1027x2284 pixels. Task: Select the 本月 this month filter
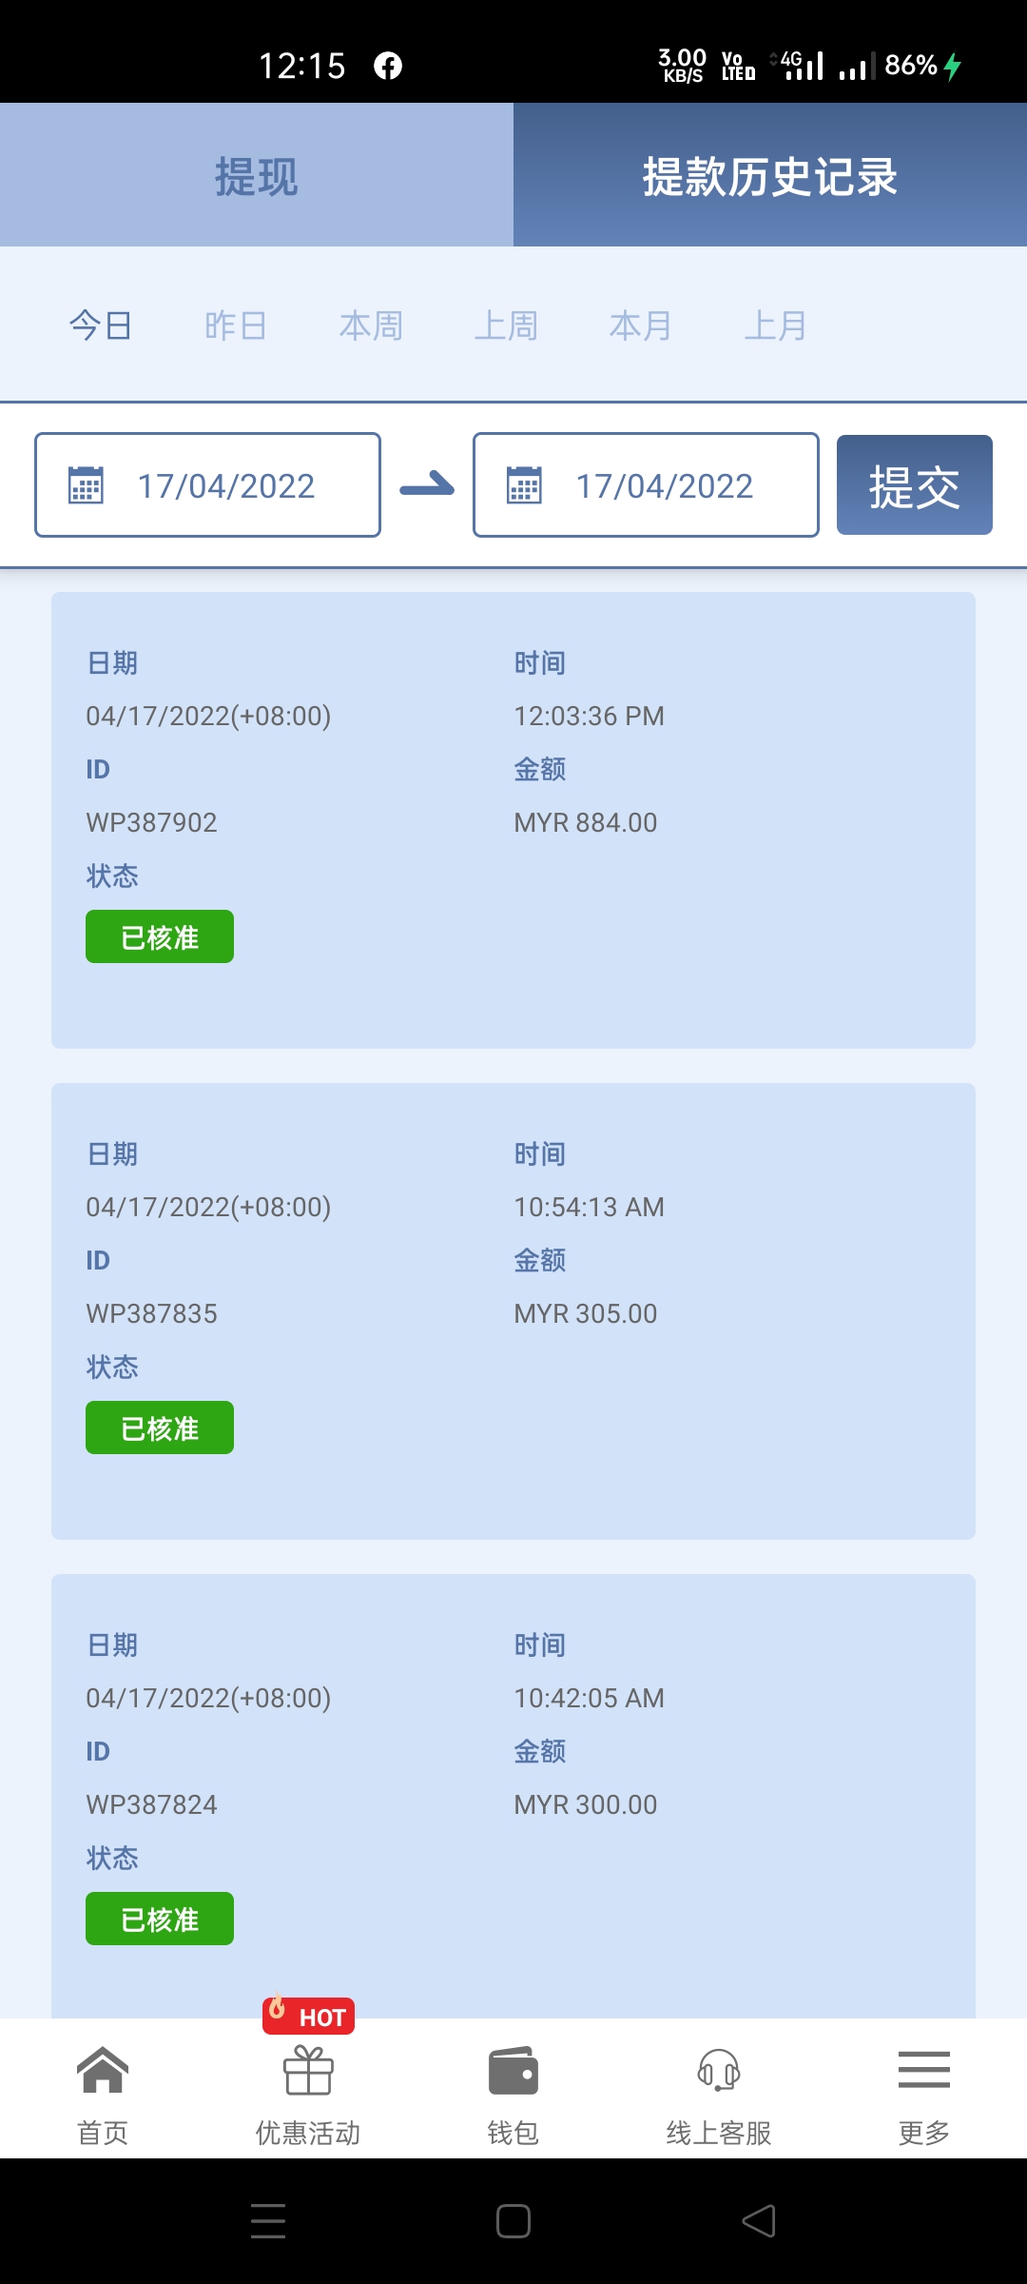641,325
